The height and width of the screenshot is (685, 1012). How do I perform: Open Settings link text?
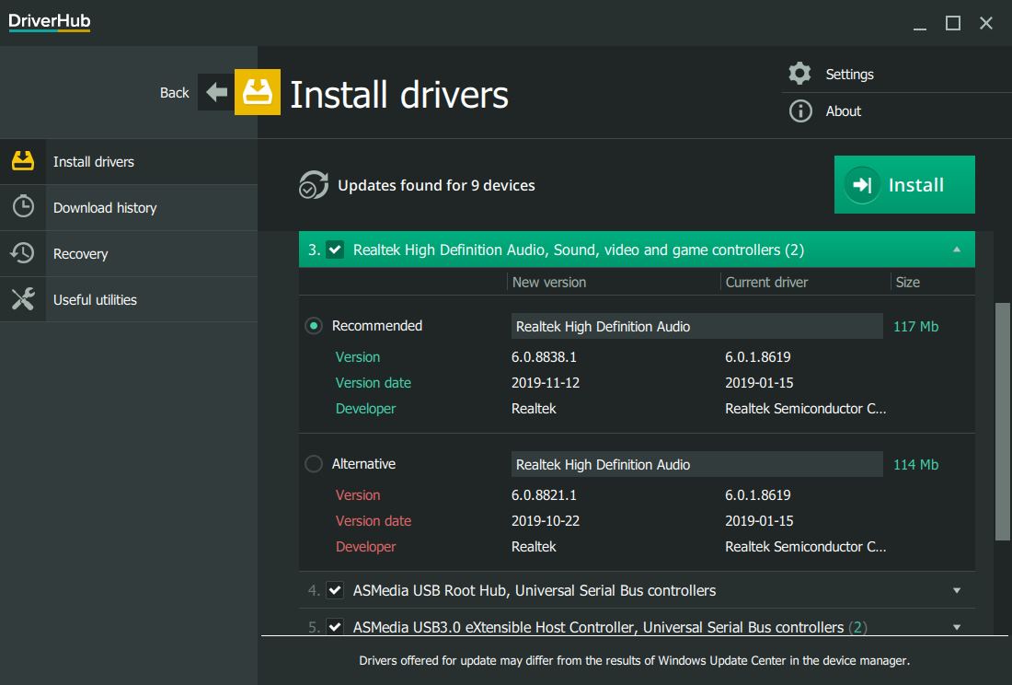(x=849, y=75)
